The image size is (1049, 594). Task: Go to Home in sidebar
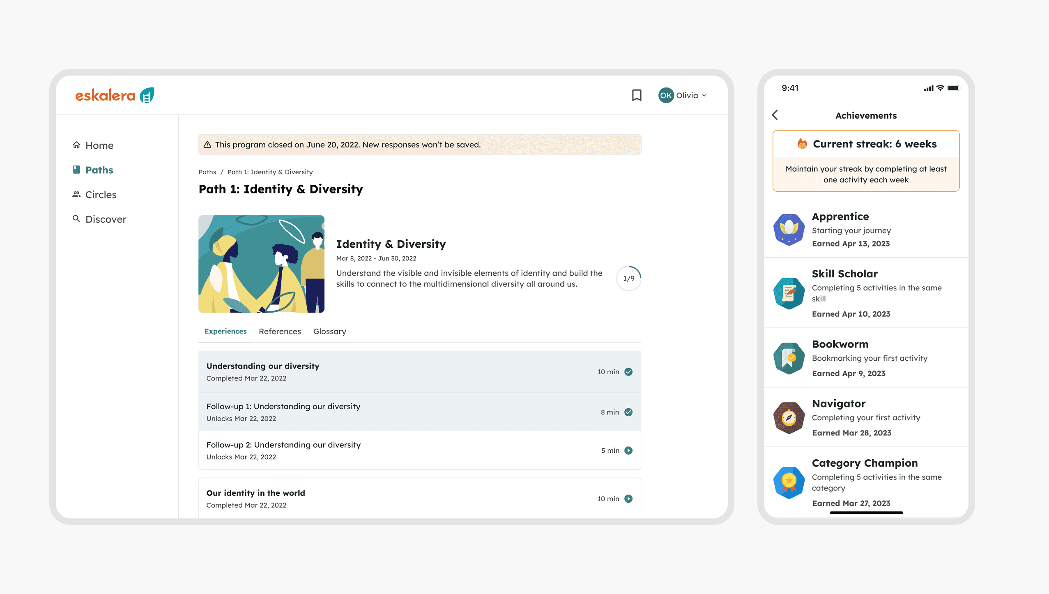99,145
